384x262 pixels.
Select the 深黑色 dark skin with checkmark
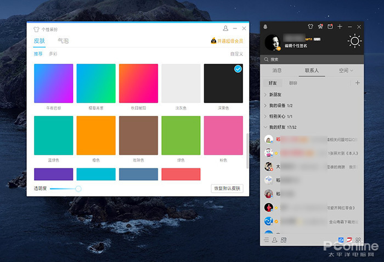pyautogui.click(x=223, y=83)
